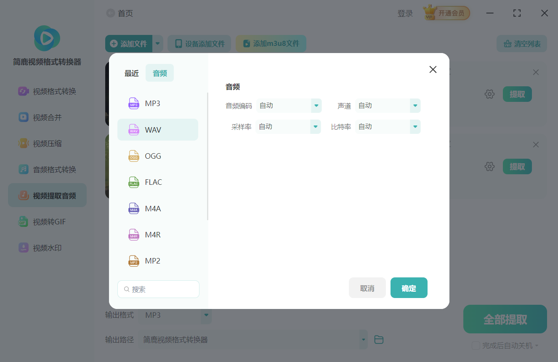
Task: Click the 音频 section heading
Action: (x=233, y=87)
